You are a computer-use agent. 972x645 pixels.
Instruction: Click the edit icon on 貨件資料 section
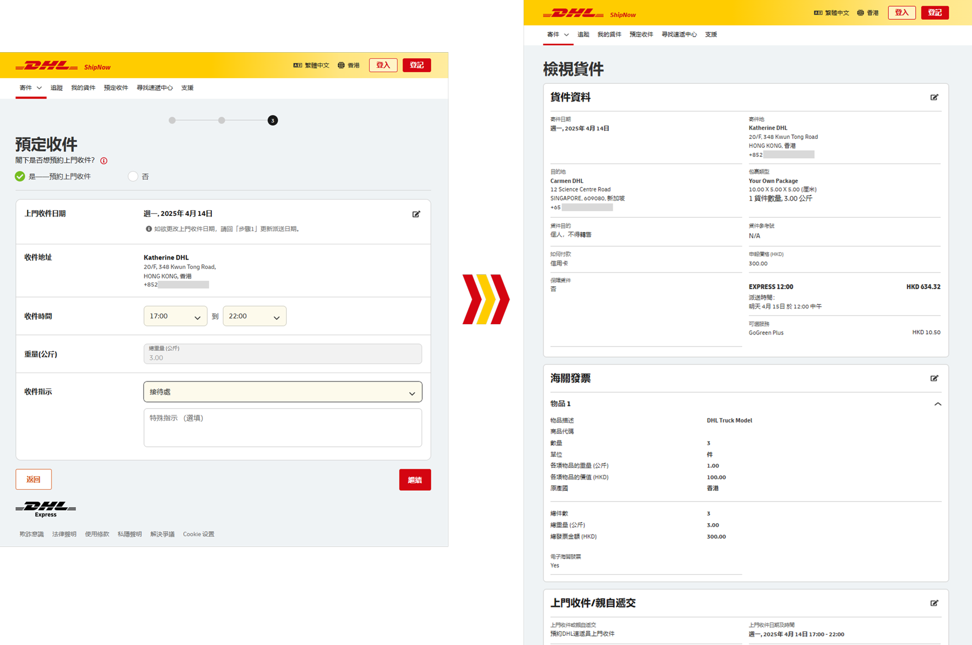tap(934, 97)
